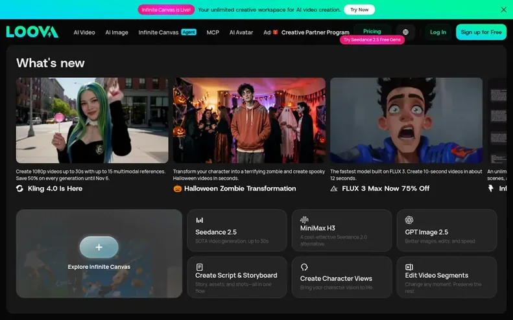The height and width of the screenshot is (320, 513).
Task: Click the gift icon next to Creative Partner Program
Action: [x=275, y=32]
